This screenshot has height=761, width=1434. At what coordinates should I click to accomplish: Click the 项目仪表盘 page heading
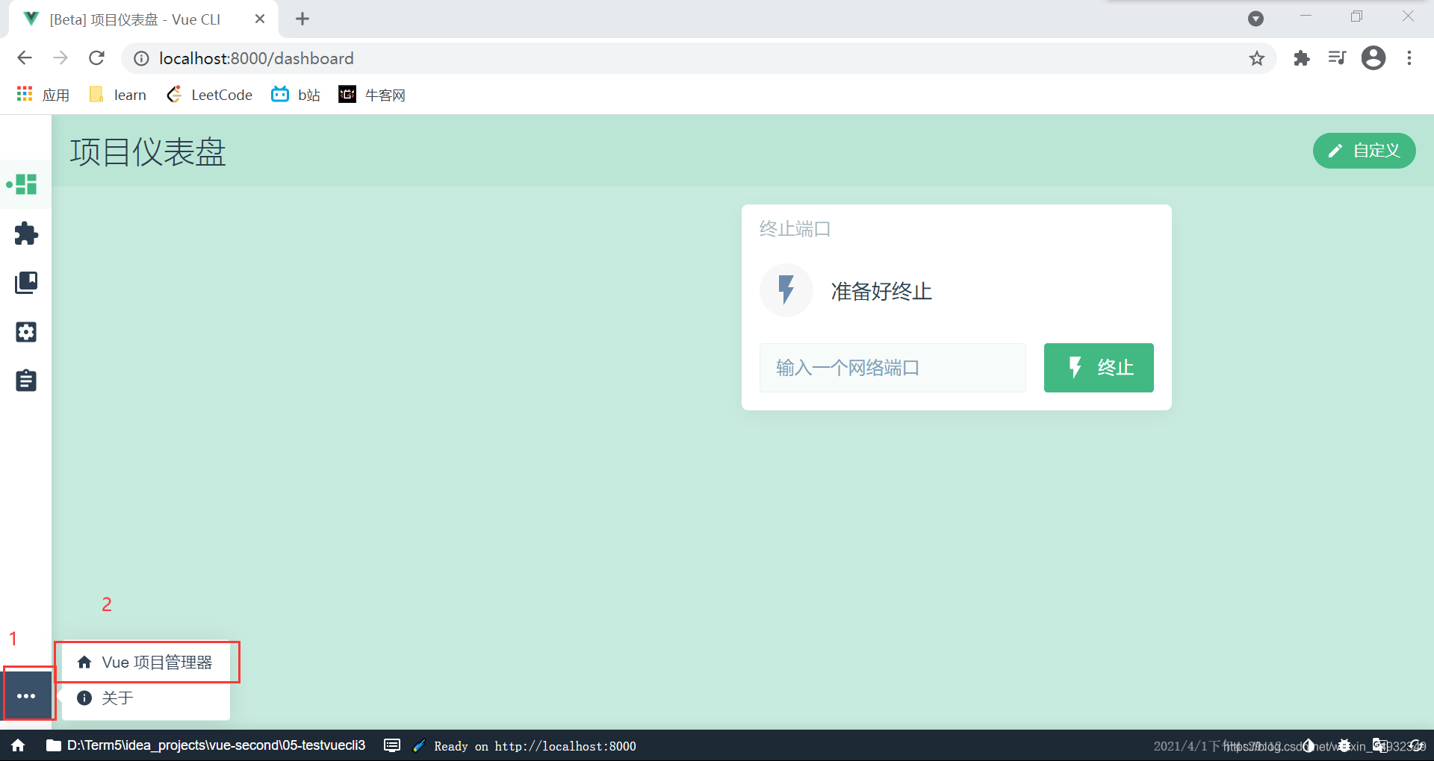tap(148, 151)
